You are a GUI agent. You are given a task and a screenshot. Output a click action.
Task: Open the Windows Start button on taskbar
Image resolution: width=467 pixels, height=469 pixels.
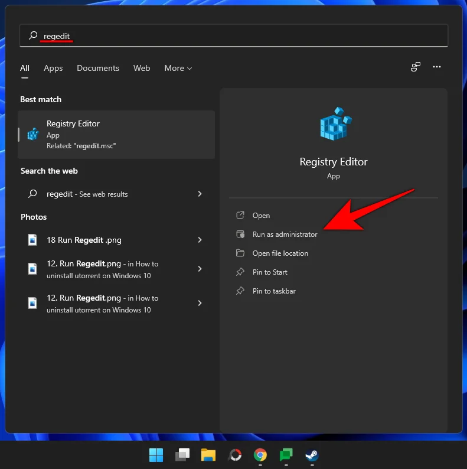click(156, 455)
